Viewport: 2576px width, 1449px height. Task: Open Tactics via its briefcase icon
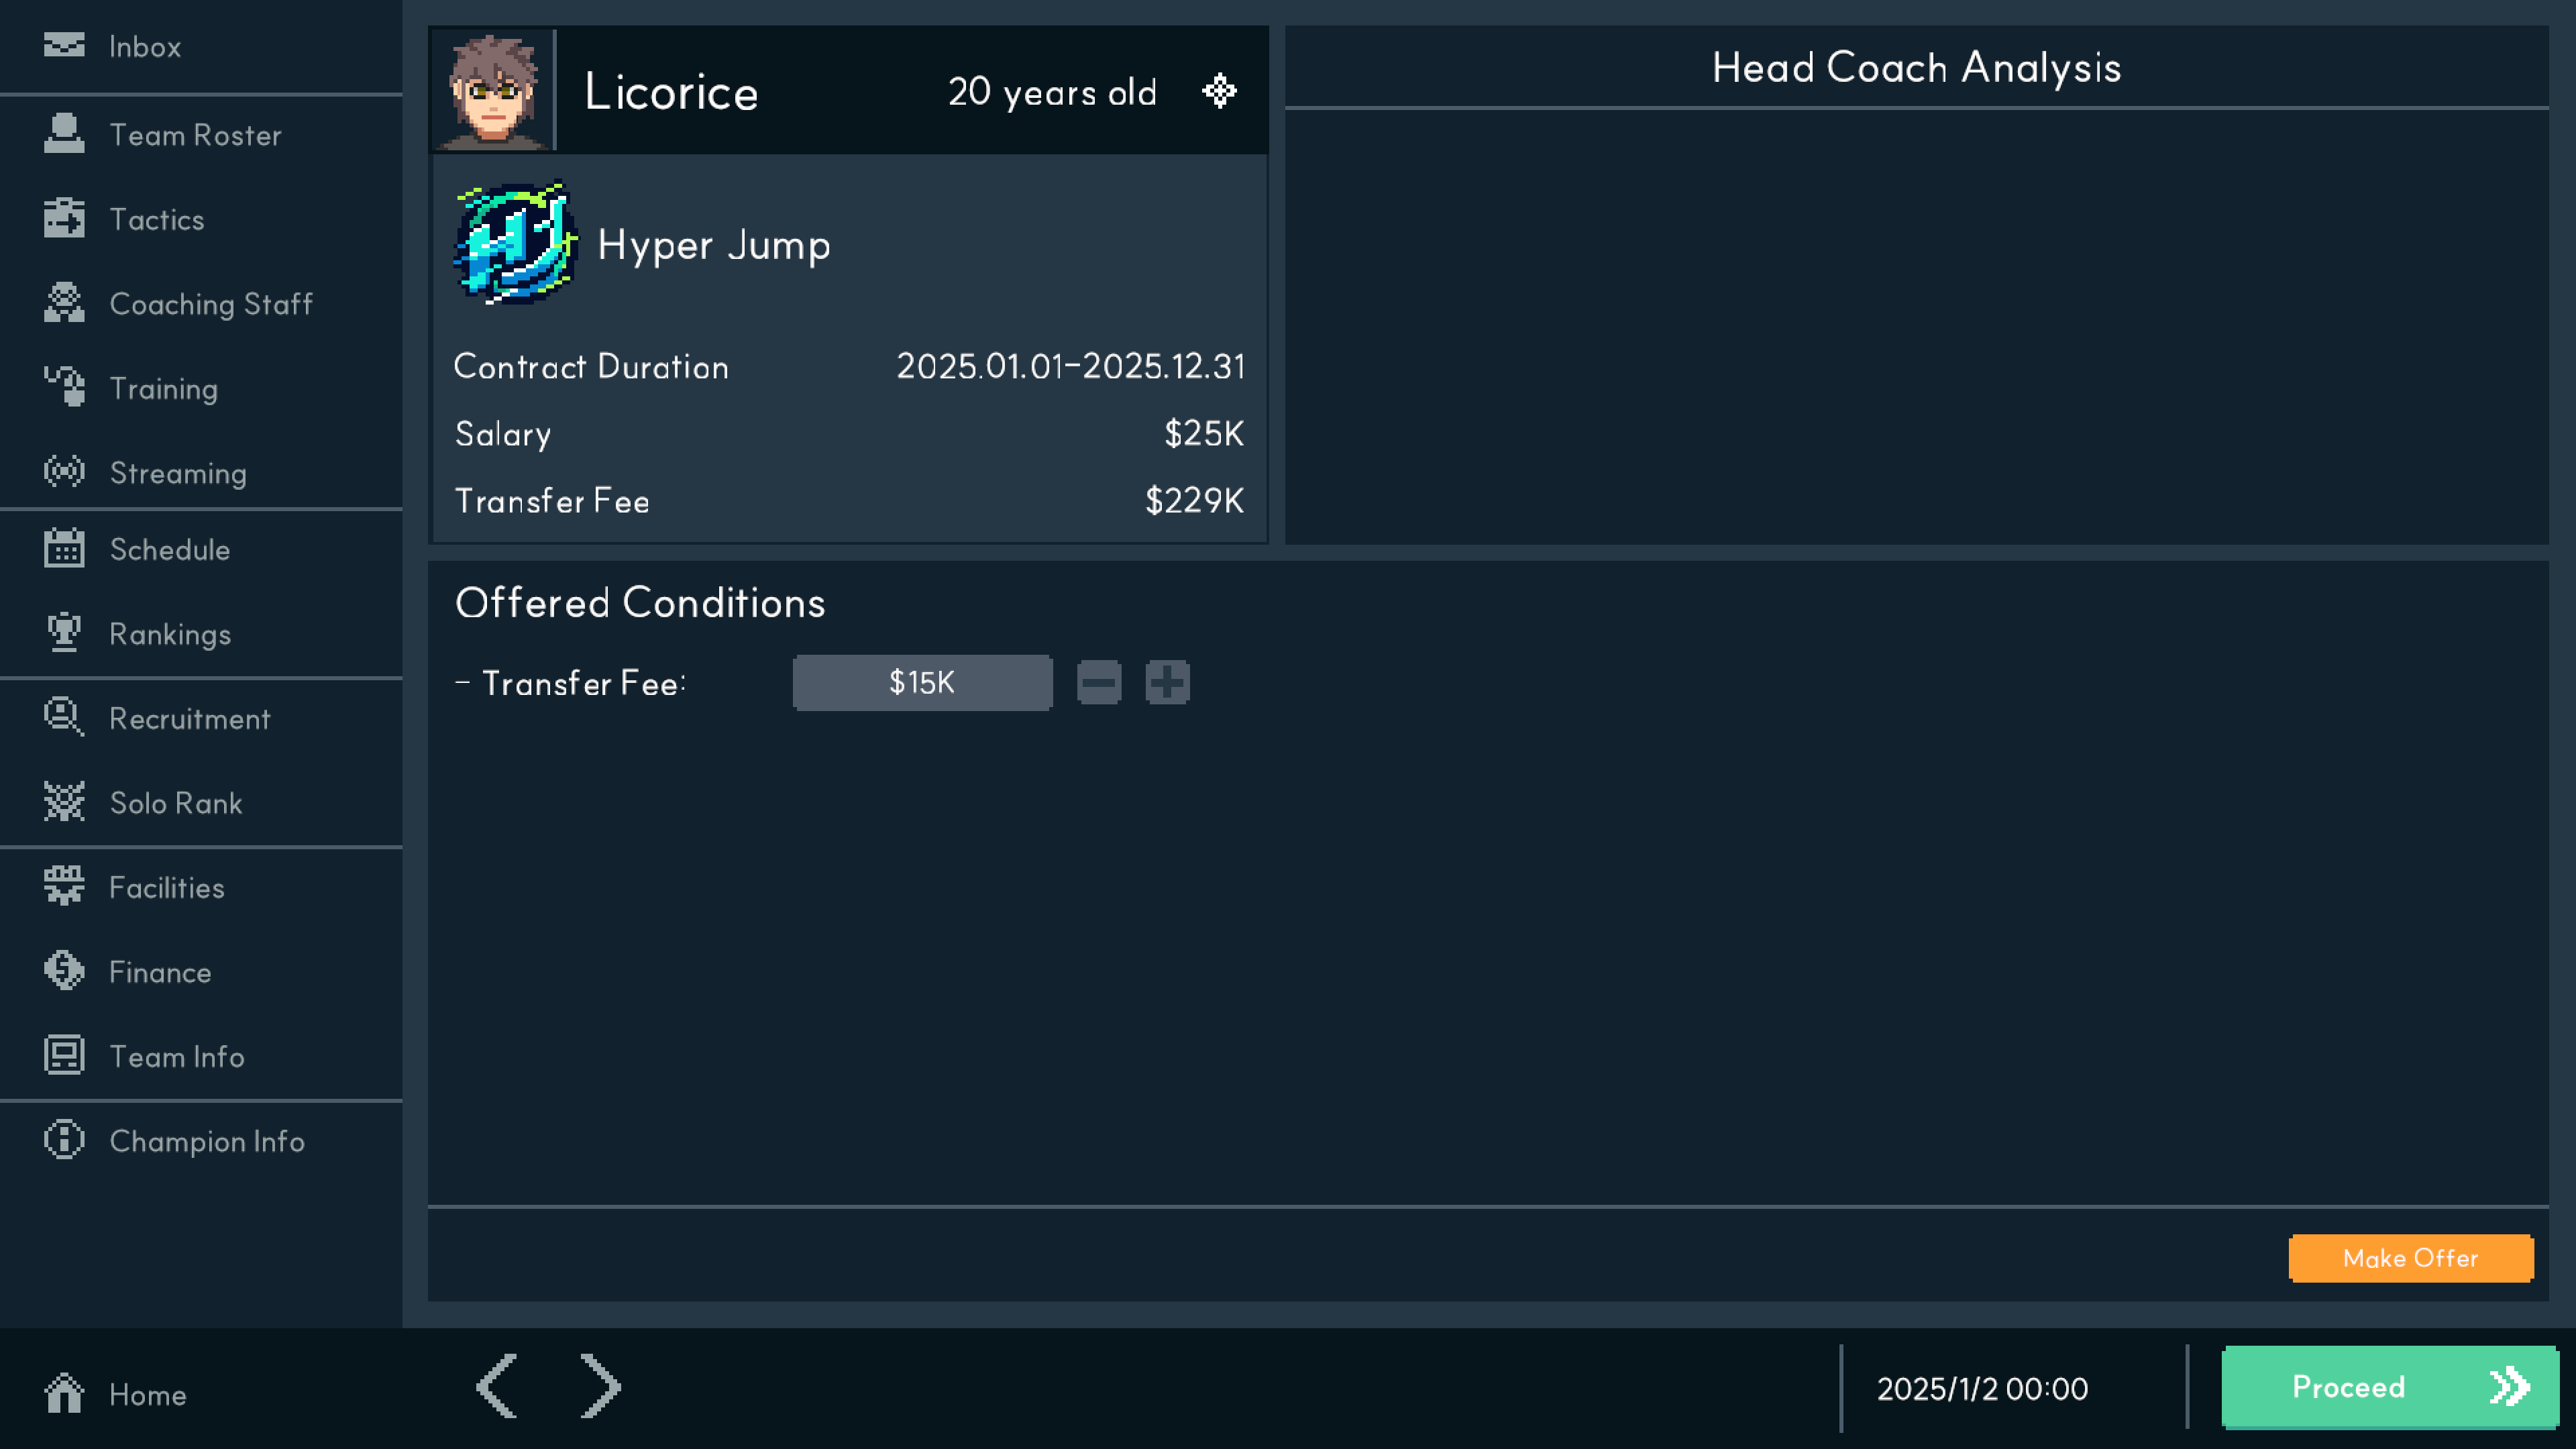click(x=64, y=219)
